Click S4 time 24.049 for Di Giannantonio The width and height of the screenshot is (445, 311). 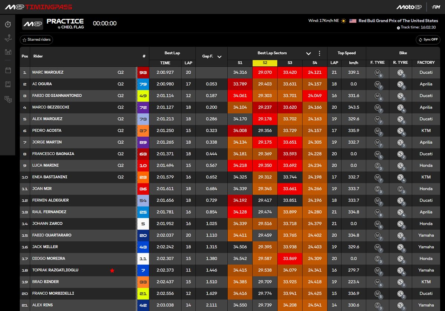click(315, 96)
